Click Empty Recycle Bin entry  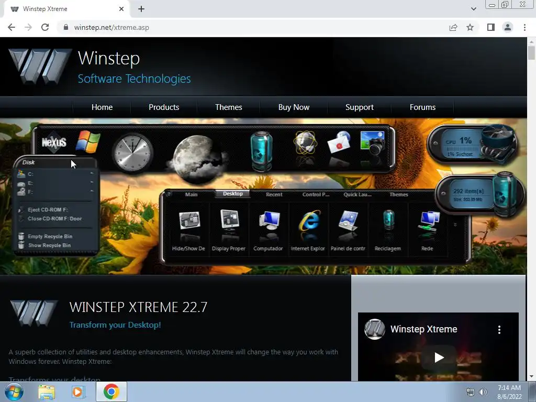[x=50, y=236]
